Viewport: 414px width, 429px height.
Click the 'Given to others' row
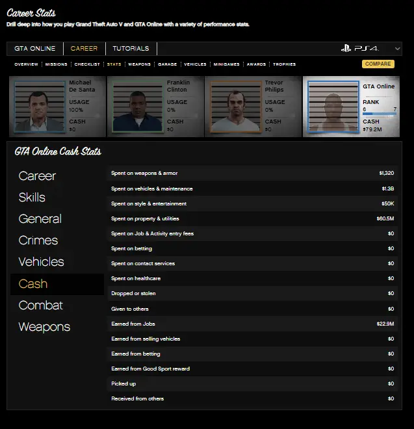coord(253,309)
